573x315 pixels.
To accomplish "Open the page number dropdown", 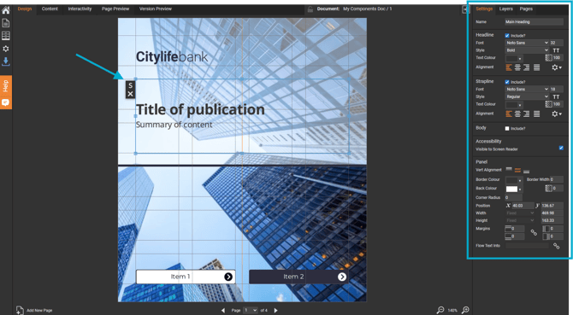I will (251, 310).
